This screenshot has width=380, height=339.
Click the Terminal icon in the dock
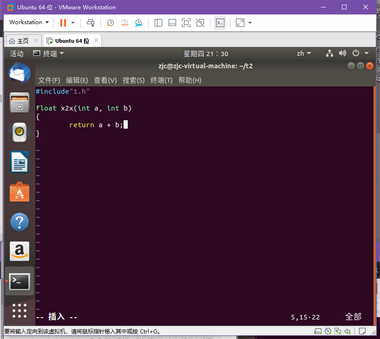click(x=20, y=281)
